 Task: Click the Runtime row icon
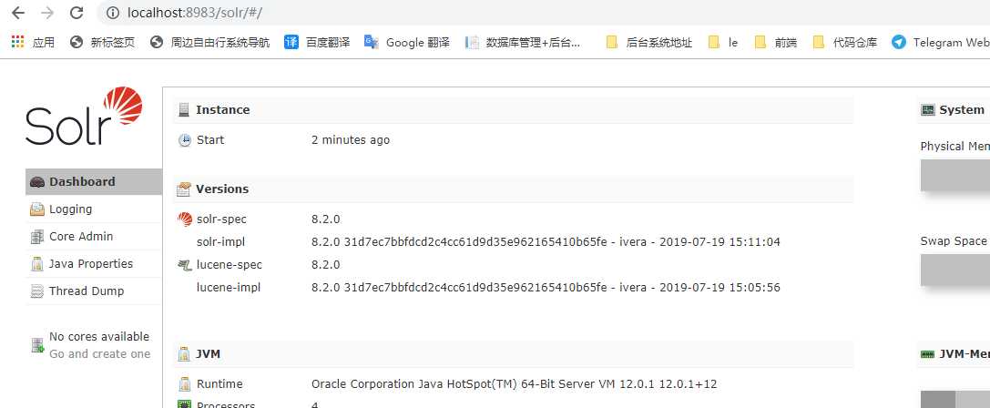click(x=184, y=384)
